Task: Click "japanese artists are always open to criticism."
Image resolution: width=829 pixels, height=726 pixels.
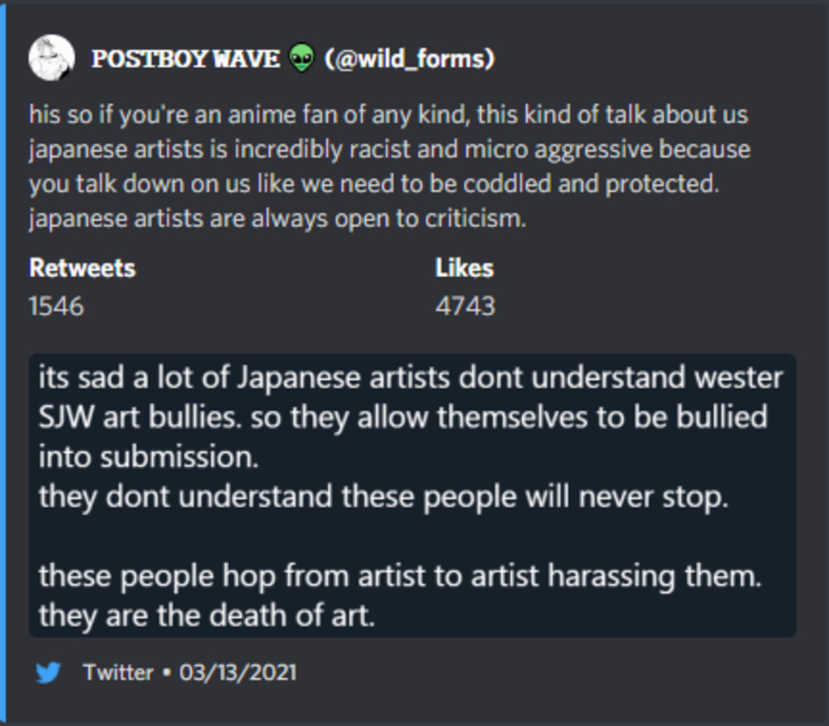Action: (x=277, y=219)
